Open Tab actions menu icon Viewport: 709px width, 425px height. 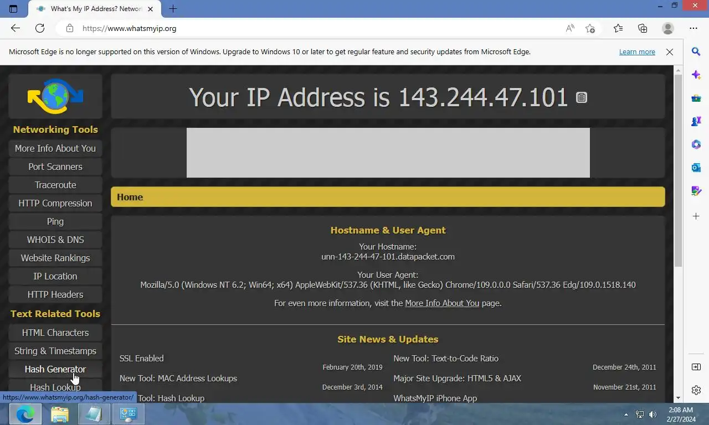(x=13, y=8)
